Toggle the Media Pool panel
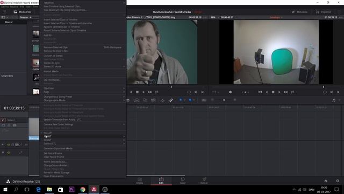This screenshot has width=344, height=194. coord(23,12)
